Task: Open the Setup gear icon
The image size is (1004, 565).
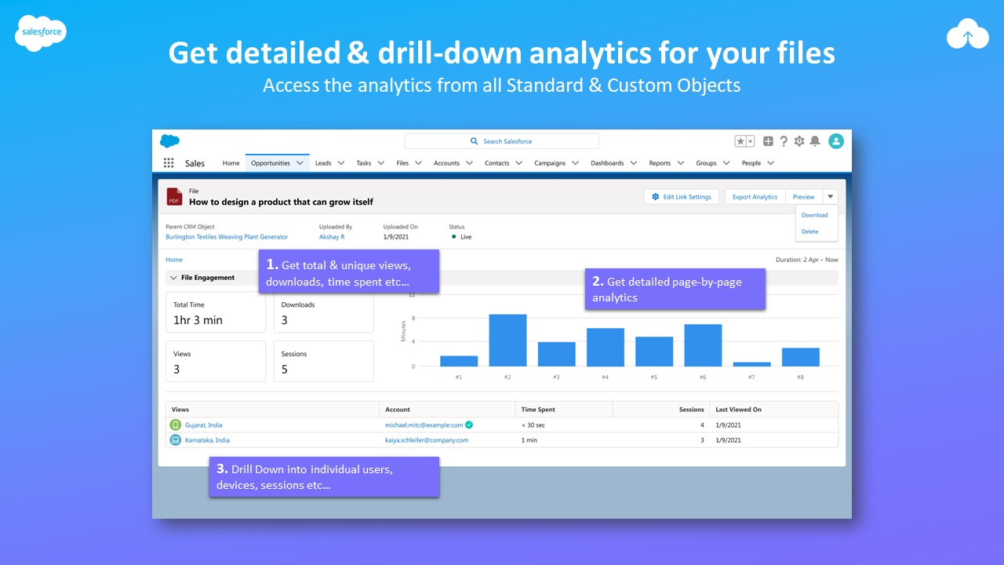Action: tap(799, 141)
